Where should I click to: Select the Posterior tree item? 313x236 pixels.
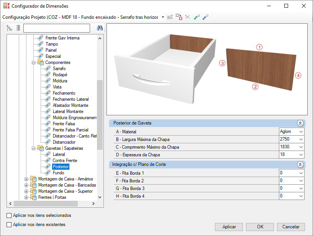point(61,167)
